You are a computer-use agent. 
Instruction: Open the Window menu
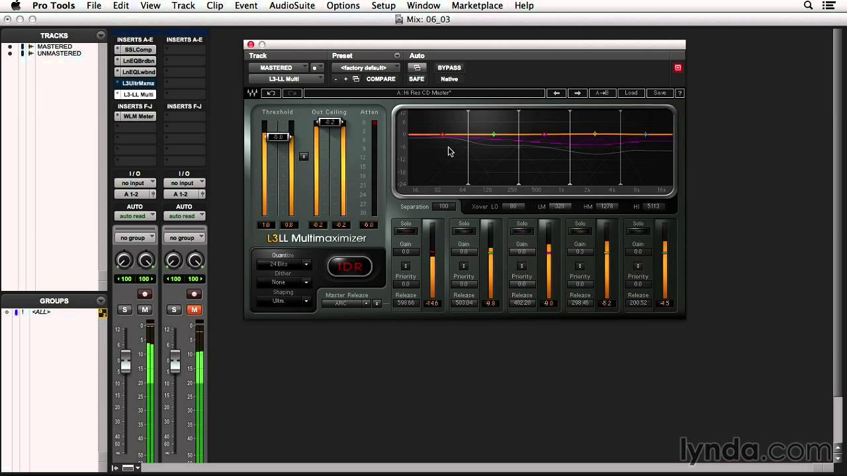[423, 5]
